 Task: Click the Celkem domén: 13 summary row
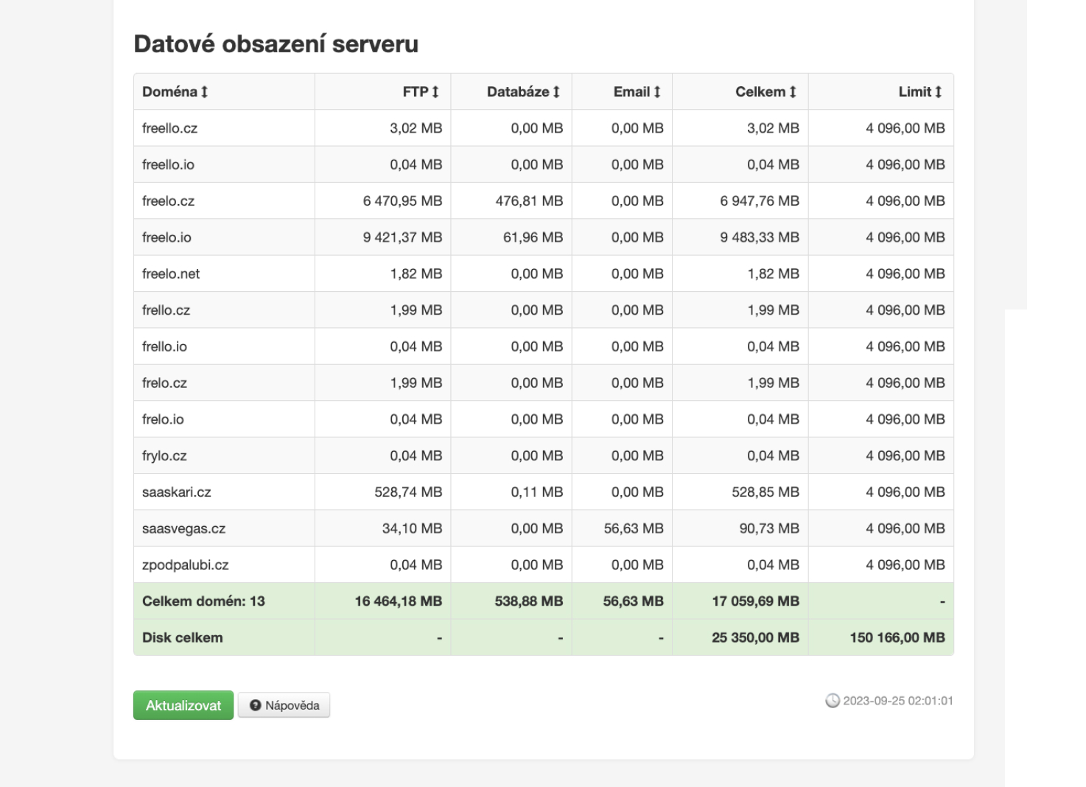tap(203, 601)
